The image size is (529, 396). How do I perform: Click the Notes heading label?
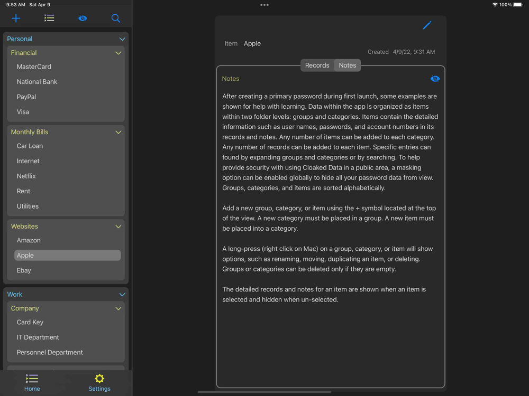(231, 79)
